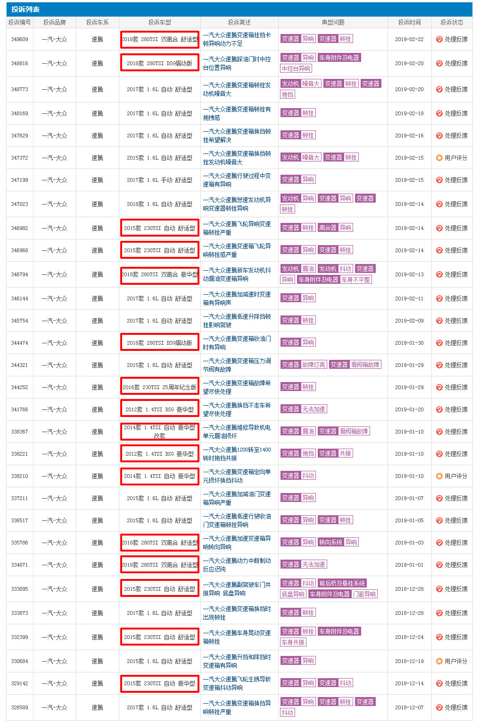Click the 中控台异响 issue tag

(x=296, y=69)
